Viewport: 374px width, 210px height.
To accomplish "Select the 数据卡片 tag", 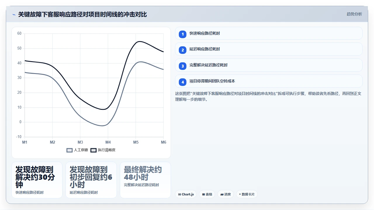I will tap(247, 194).
